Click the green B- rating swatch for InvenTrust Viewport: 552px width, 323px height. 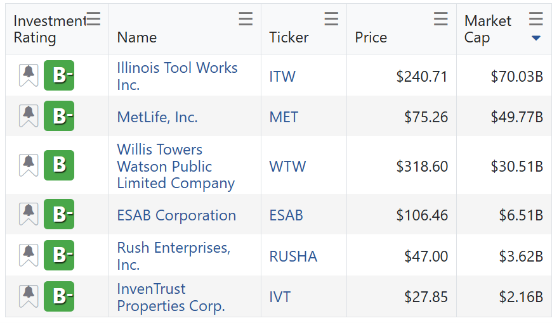[x=59, y=296]
